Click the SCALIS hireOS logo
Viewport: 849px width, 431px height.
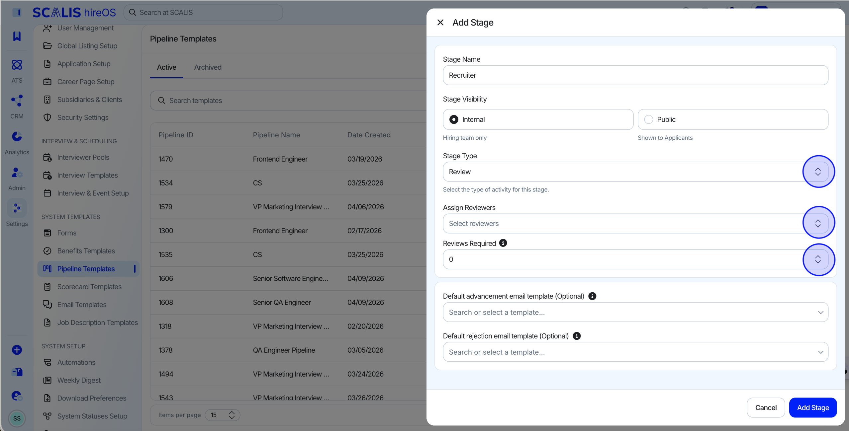[x=74, y=12]
